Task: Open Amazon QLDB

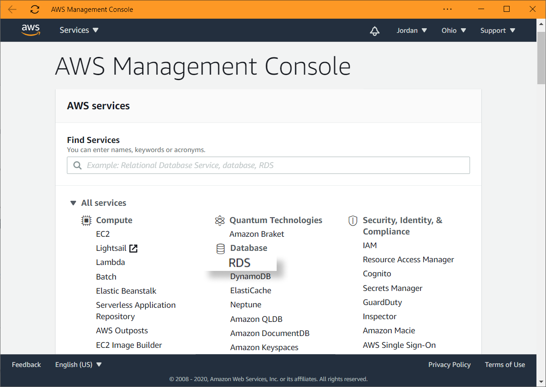Action: (256, 319)
